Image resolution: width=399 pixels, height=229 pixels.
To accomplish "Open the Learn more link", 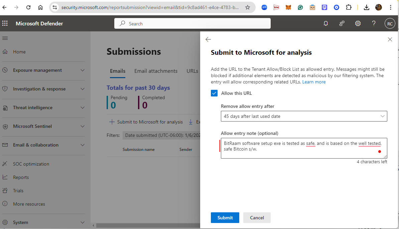I will (314, 82).
